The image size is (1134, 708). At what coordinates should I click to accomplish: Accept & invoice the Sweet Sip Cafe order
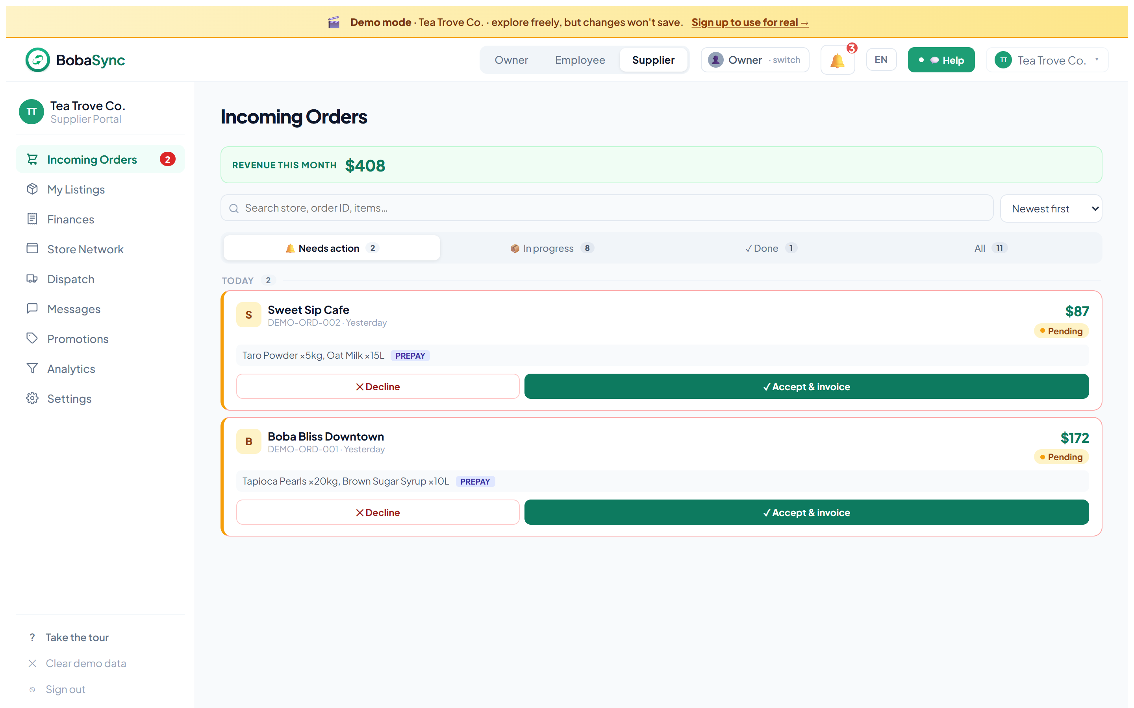[806, 387]
